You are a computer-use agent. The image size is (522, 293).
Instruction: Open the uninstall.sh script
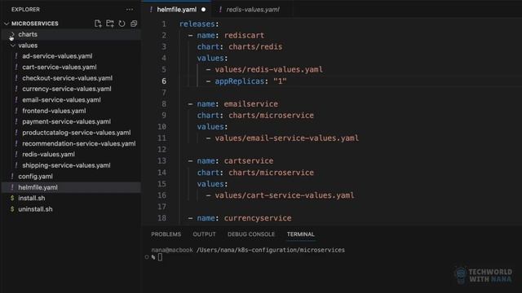pyautogui.click(x=35, y=209)
